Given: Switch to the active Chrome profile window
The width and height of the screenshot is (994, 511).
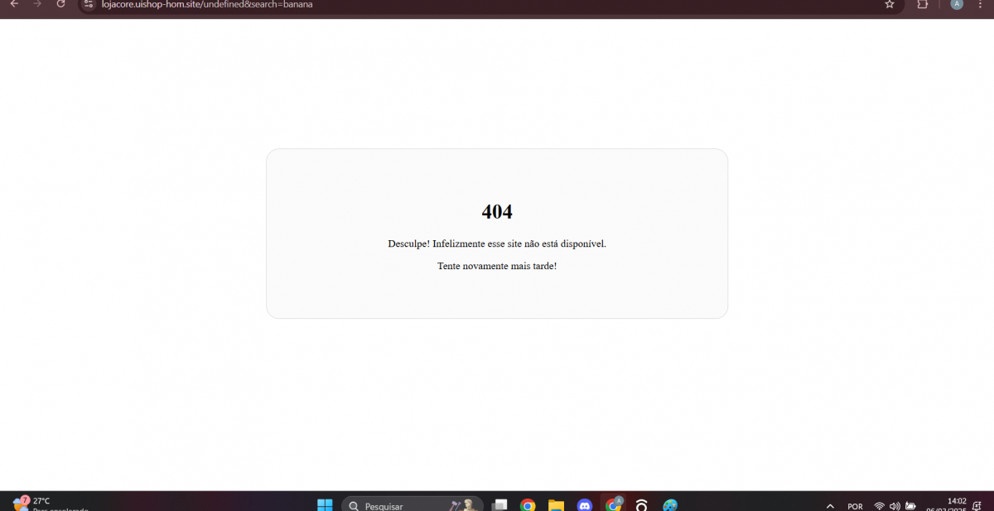Looking at the screenshot, I should click(x=613, y=504).
